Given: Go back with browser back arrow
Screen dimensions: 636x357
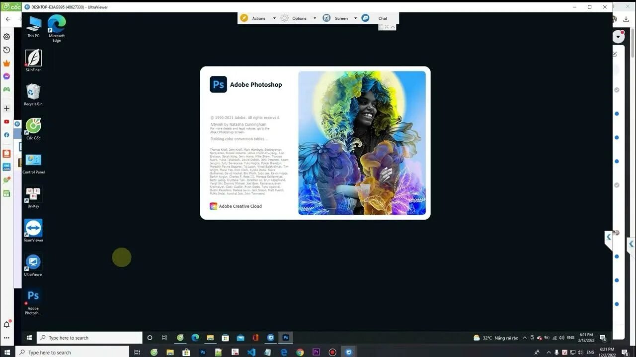Looking at the screenshot, I should click(x=7, y=19).
